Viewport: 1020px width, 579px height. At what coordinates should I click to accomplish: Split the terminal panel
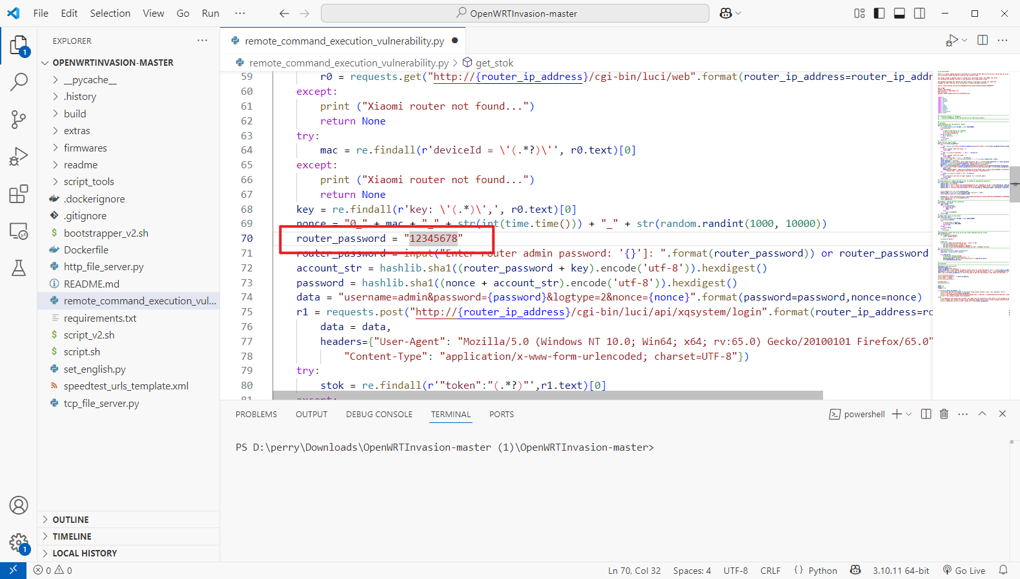[x=926, y=414]
